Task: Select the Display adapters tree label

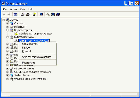Action: [x=23, y=30]
